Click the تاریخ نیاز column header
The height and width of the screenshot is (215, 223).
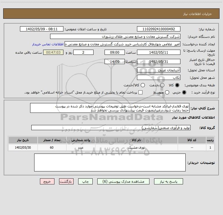(23, 140)
